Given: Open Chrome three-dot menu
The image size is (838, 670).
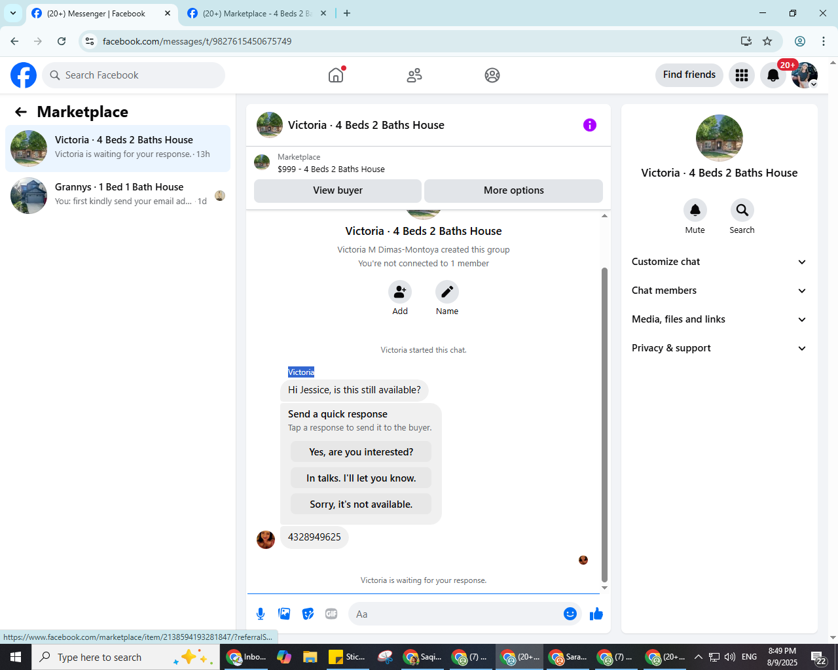Looking at the screenshot, I should (x=824, y=41).
